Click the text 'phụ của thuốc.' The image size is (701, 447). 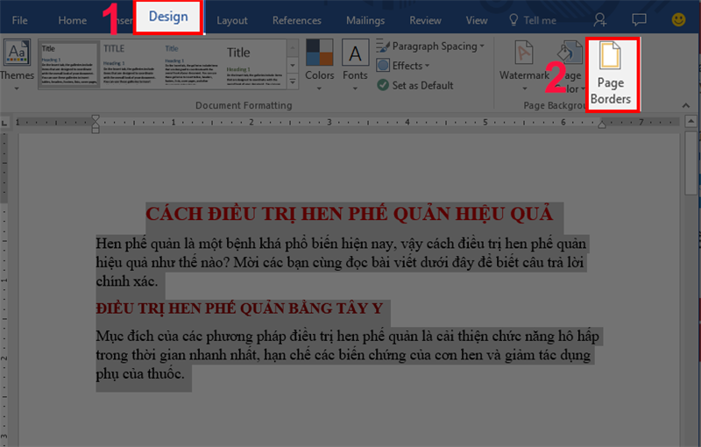click(x=140, y=374)
